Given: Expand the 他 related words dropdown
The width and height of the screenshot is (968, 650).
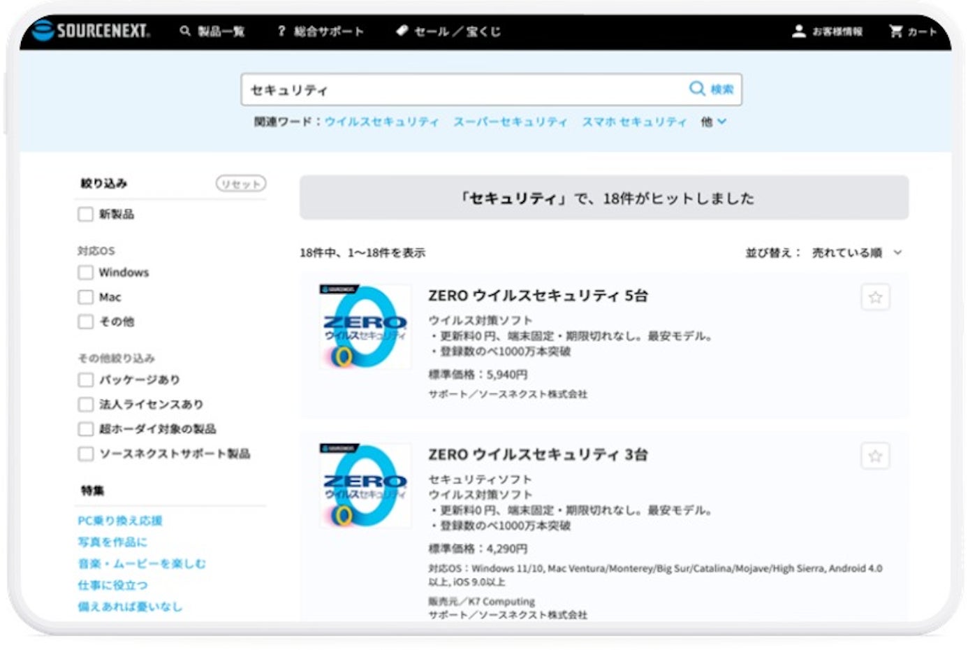Looking at the screenshot, I should pyautogui.click(x=714, y=122).
